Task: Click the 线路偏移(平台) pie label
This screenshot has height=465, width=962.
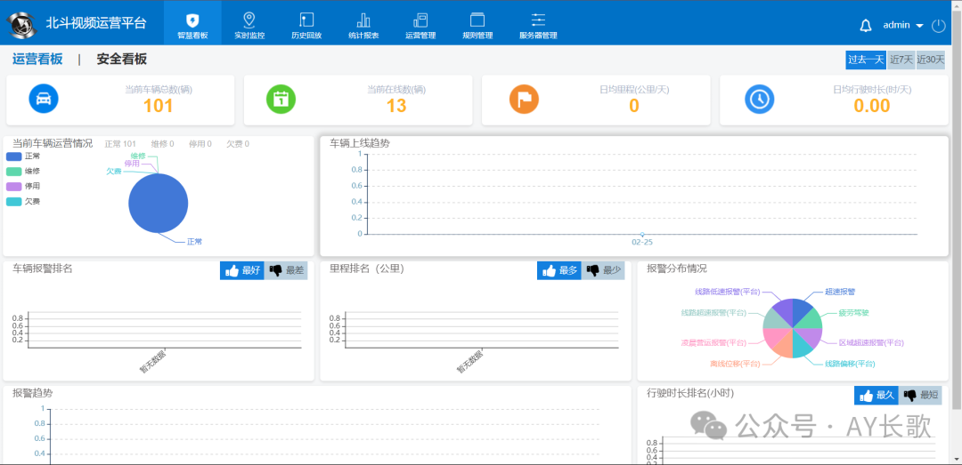Action: tap(850, 364)
